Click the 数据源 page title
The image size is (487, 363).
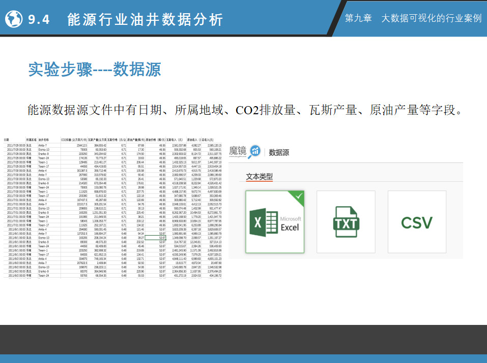tap(279, 152)
